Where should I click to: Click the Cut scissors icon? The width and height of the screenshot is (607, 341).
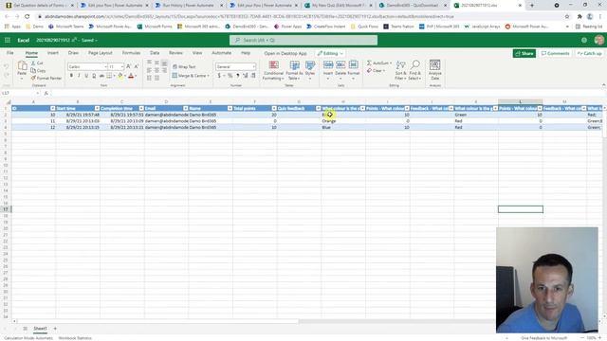(33, 63)
